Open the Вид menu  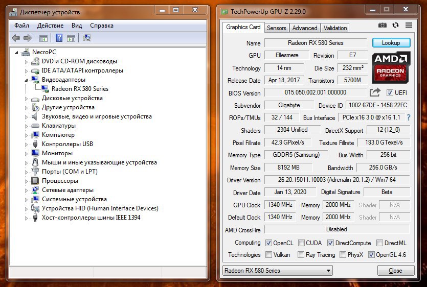77,26
